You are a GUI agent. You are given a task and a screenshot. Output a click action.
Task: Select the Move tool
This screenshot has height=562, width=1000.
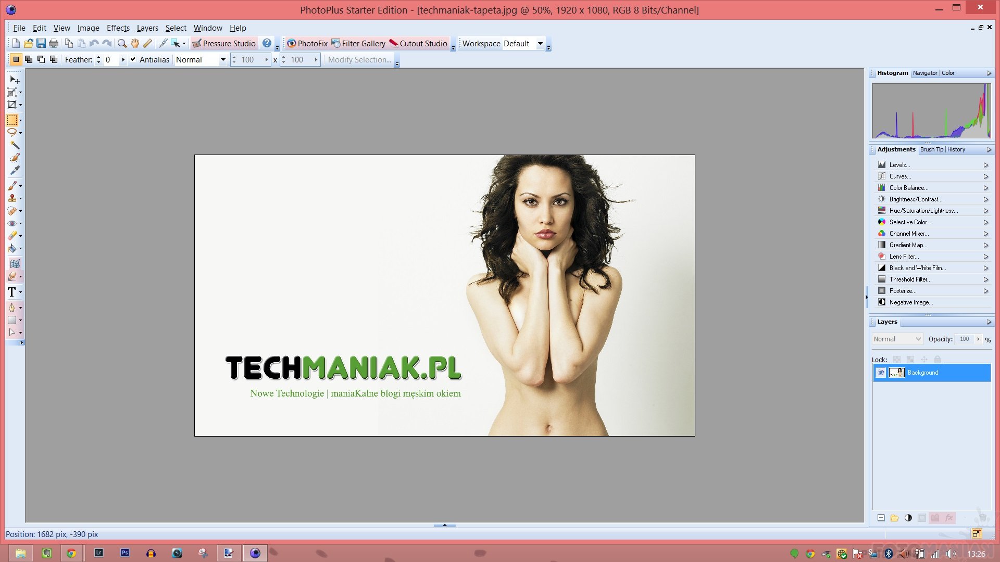tap(13, 80)
